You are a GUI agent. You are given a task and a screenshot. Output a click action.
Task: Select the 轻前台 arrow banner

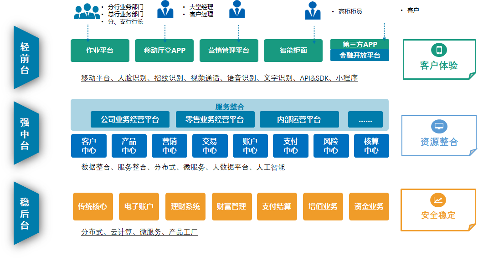(25, 58)
